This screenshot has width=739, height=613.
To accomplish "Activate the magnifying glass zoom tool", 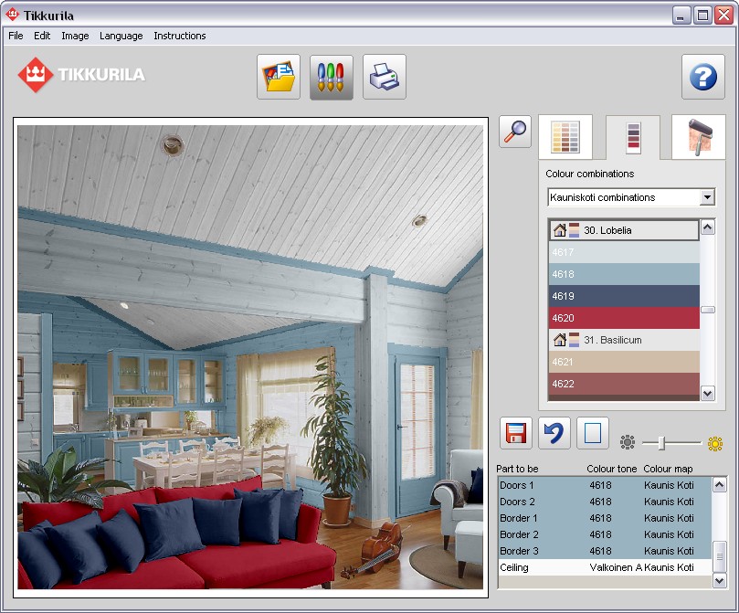I will [x=515, y=132].
